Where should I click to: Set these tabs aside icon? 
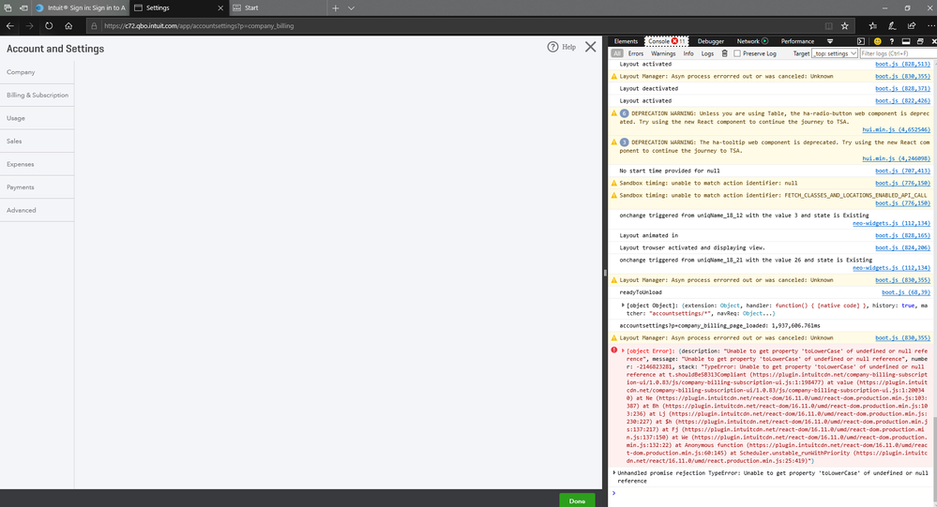[23, 7]
